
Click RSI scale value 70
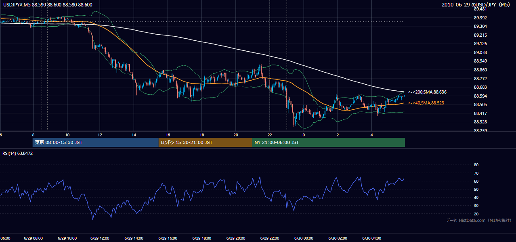coord(476,173)
